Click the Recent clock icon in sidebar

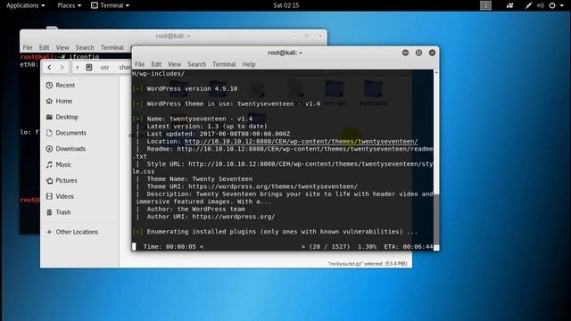[x=49, y=86]
